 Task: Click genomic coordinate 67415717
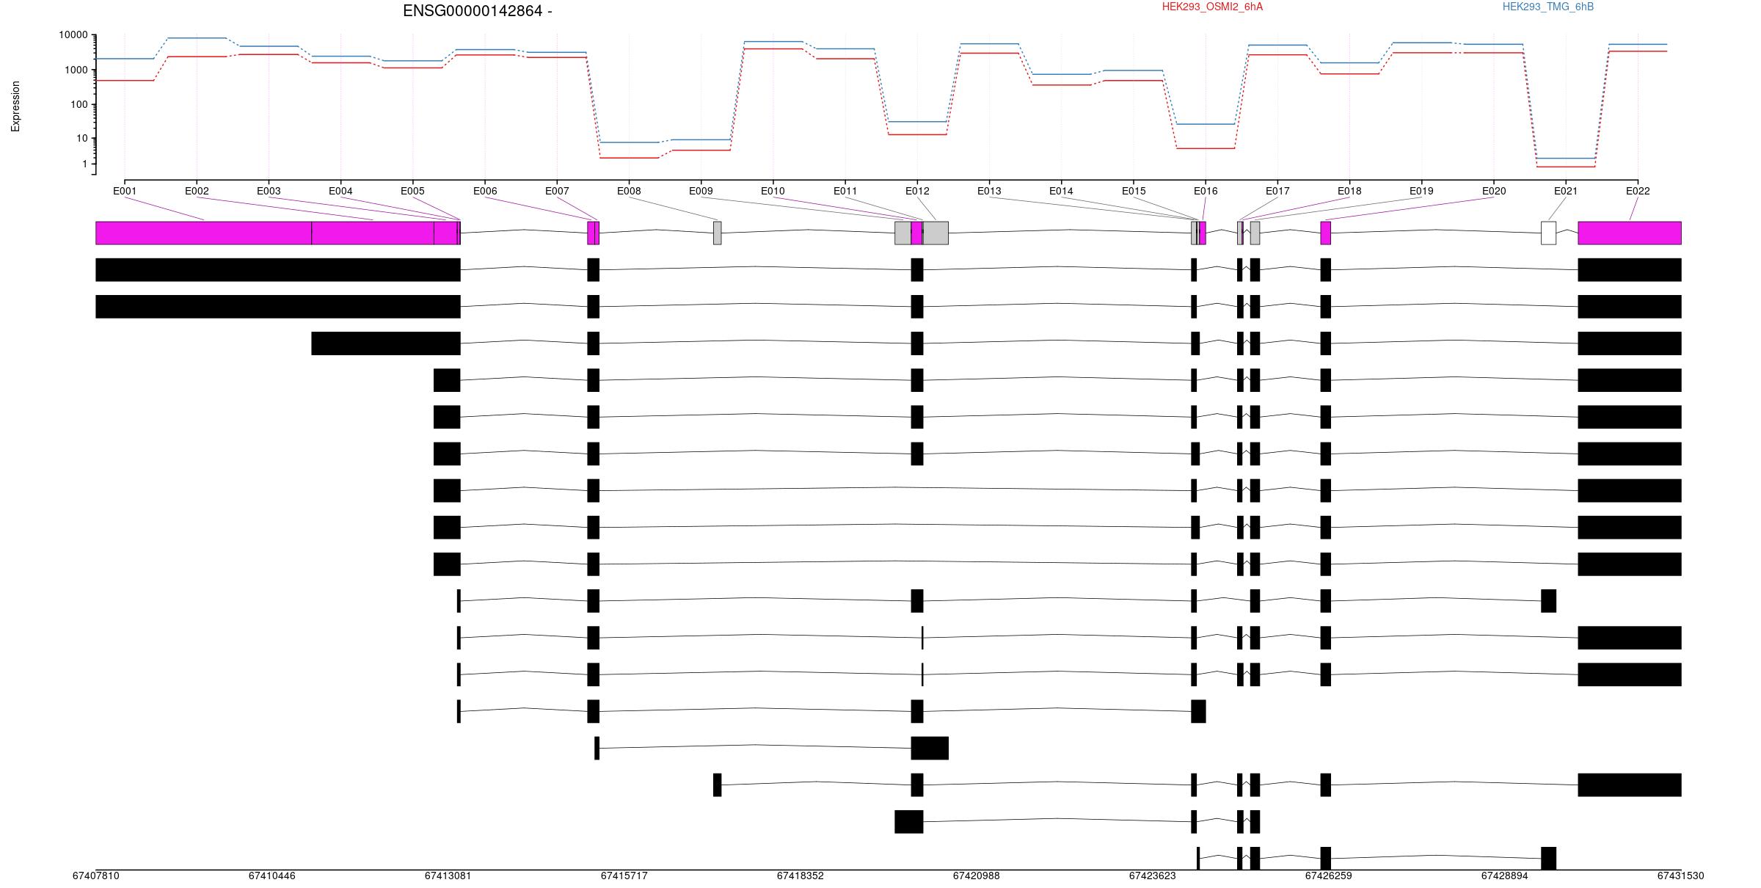624,876
